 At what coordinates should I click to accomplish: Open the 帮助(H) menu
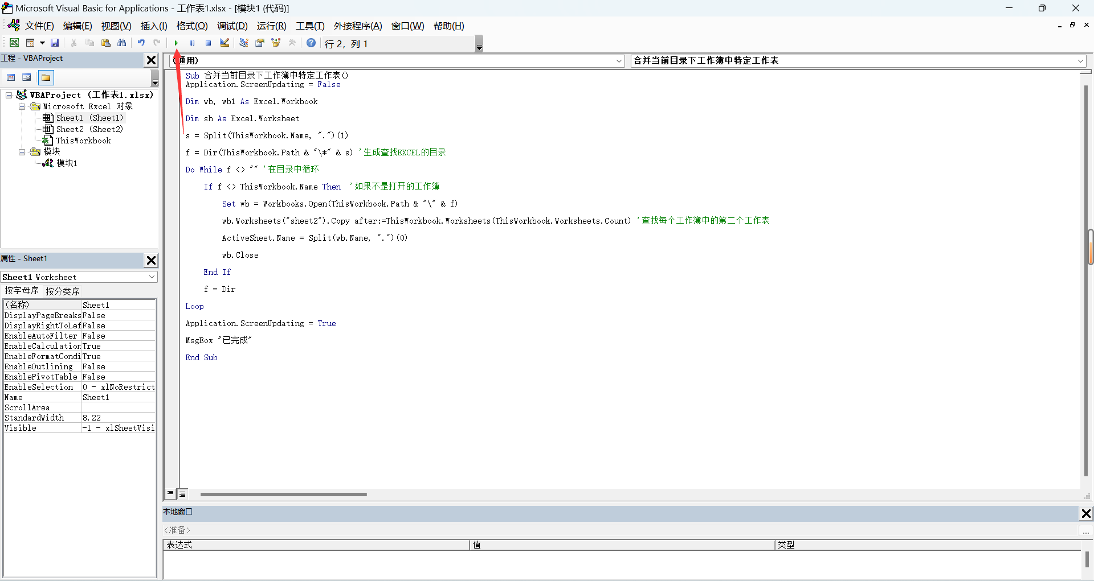click(x=449, y=26)
